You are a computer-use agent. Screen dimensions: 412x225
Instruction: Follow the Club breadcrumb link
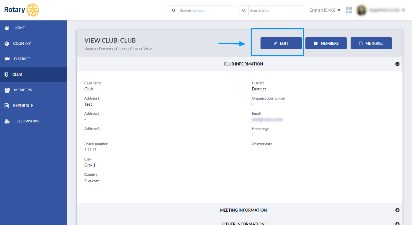click(134, 49)
